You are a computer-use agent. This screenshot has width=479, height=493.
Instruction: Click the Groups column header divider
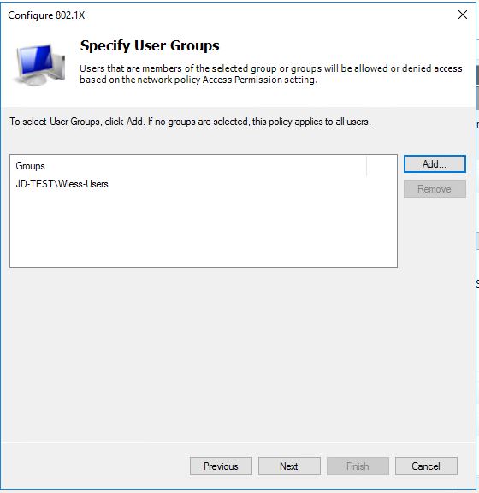(x=366, y=166)
